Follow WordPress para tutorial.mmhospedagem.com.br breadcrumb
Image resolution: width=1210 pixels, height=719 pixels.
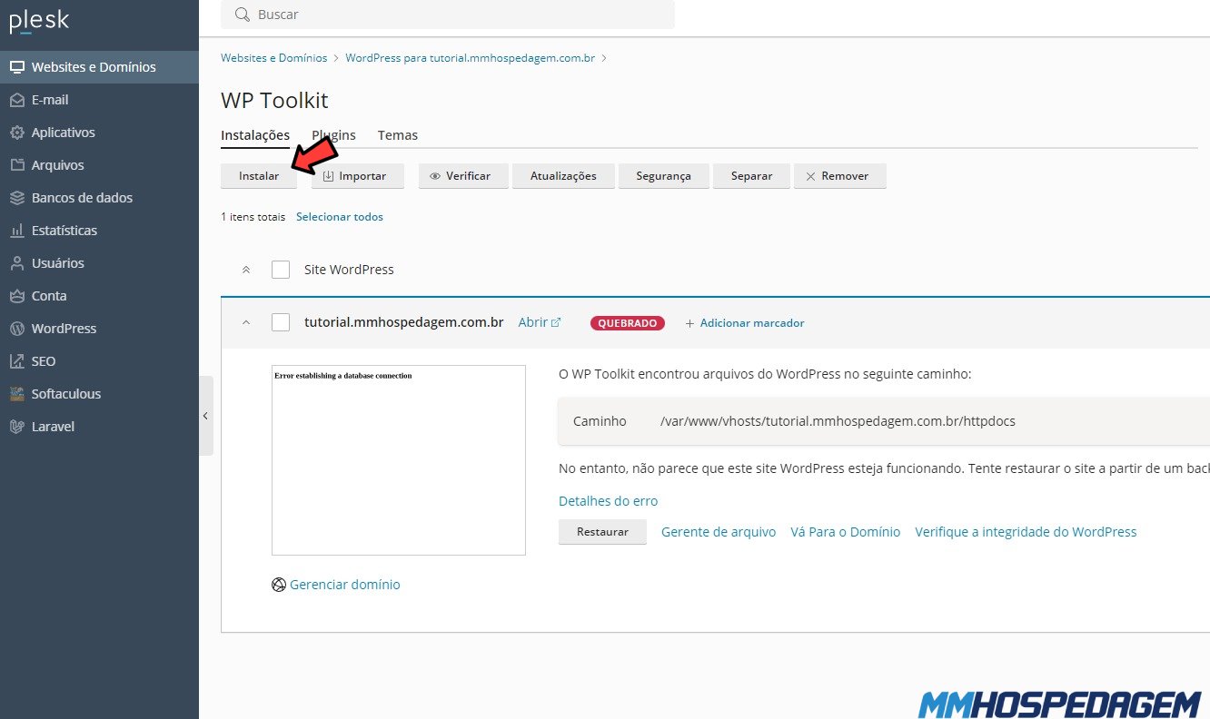(x=470, y=58)
